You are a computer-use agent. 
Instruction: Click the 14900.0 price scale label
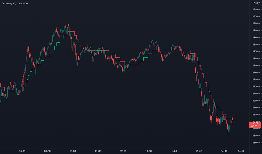(x=256, y=24)
